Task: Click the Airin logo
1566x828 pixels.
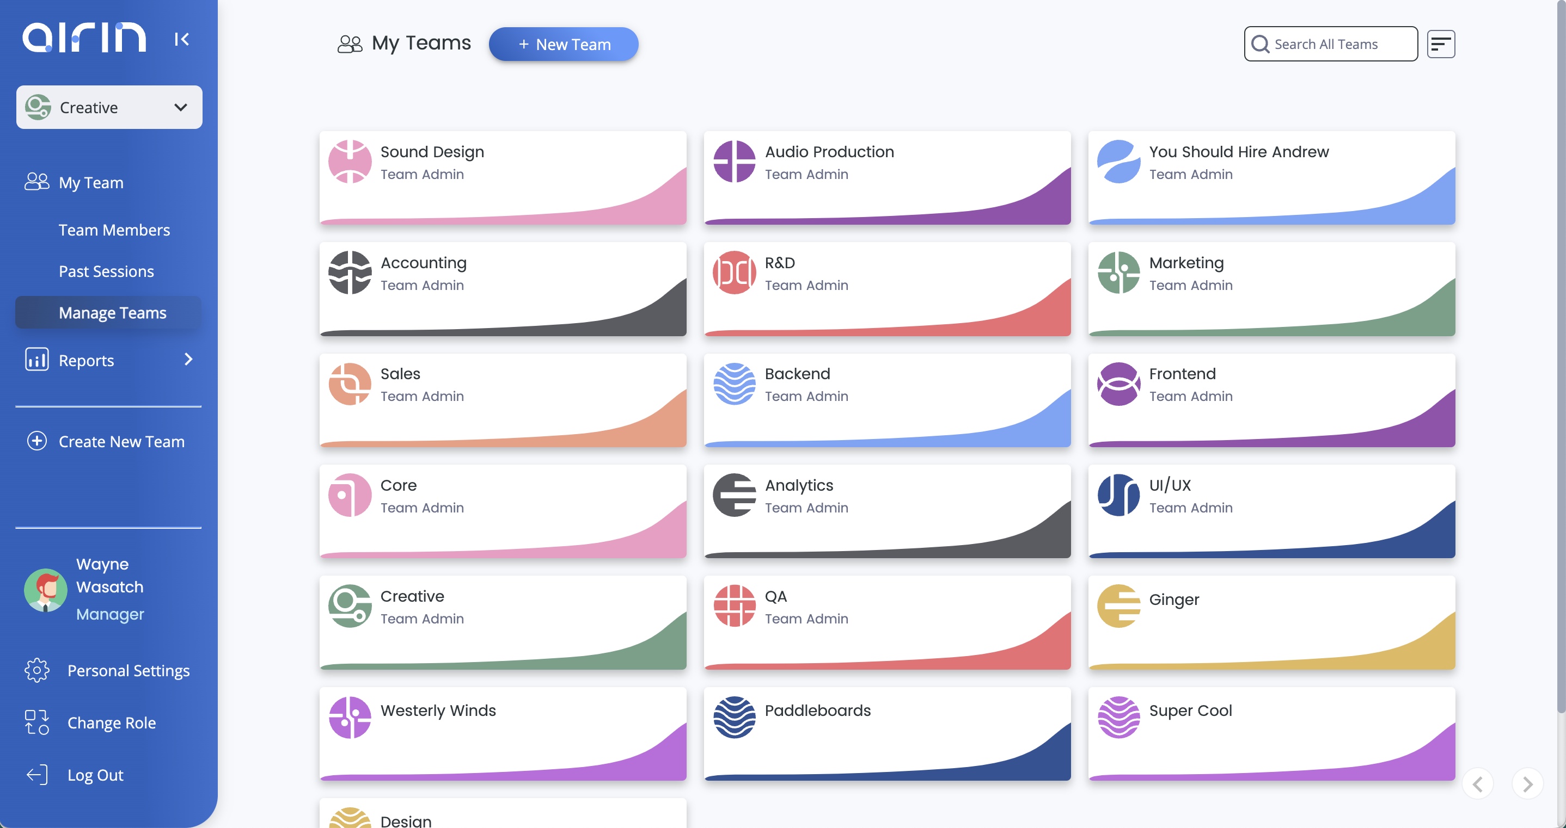Action: coord(84,38)
